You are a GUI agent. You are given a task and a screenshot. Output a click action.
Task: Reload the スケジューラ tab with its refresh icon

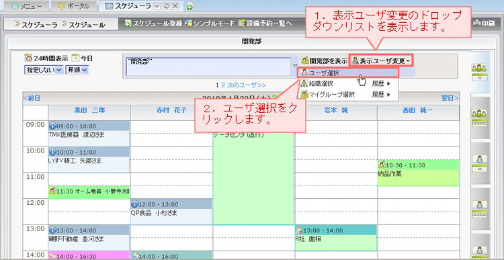167,6
